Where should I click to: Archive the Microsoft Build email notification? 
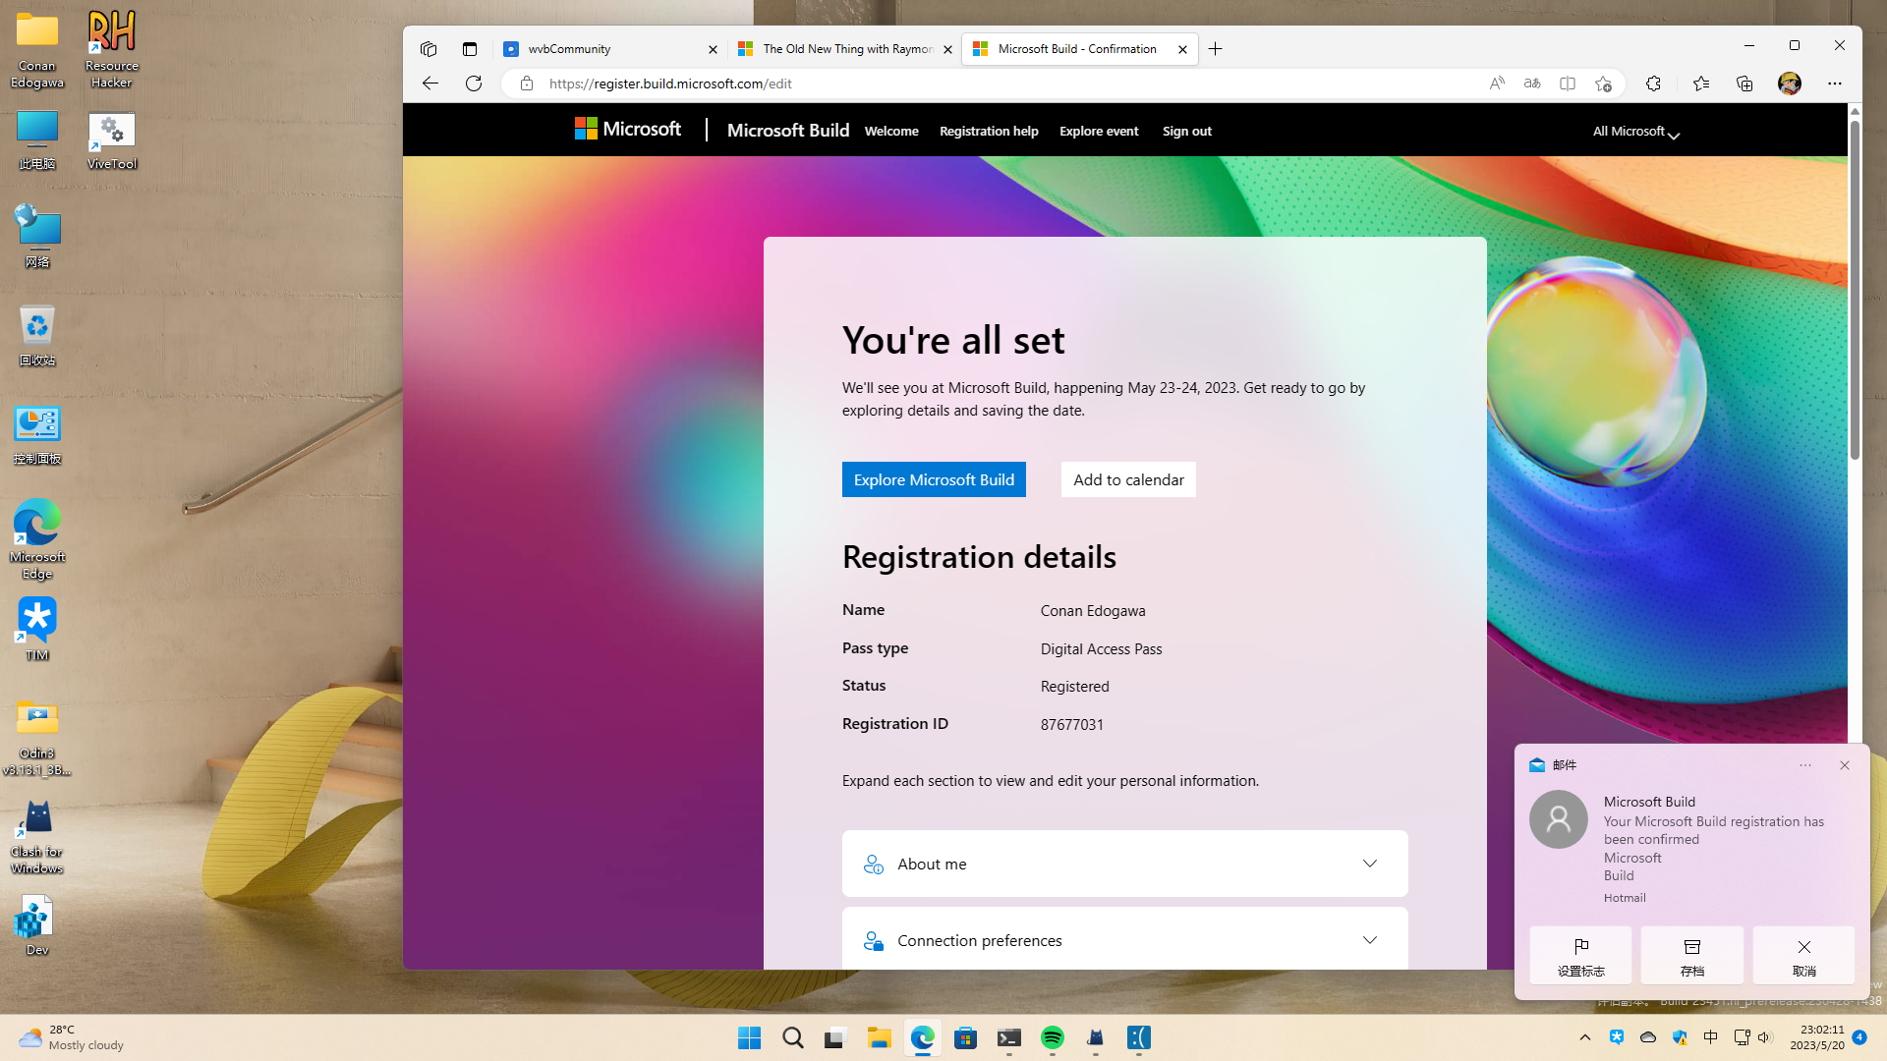(1691, 955)
